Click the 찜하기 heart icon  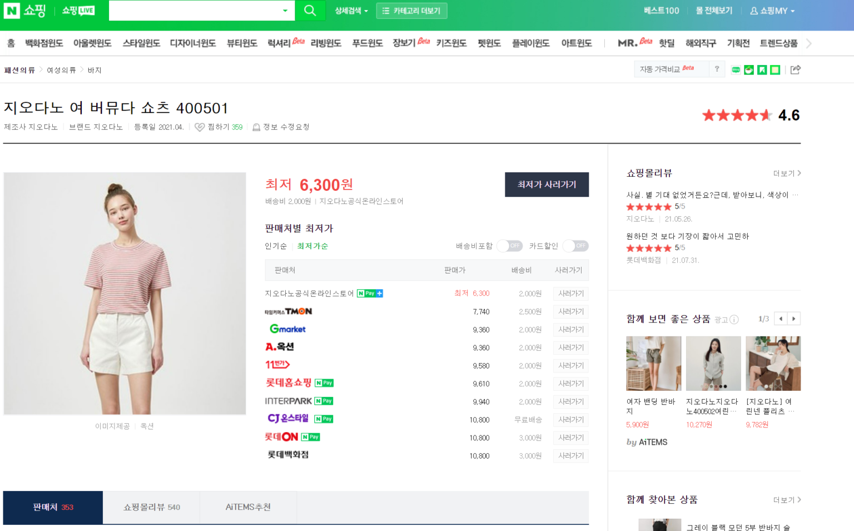coord(200,127)
